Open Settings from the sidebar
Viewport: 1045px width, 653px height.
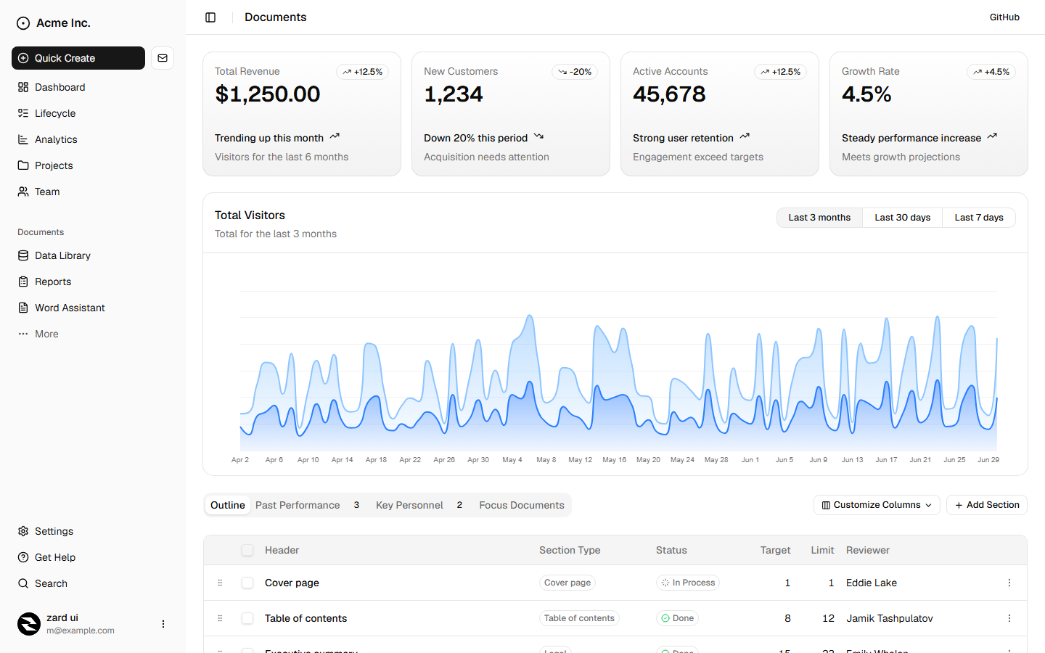[x=93, y=531]
